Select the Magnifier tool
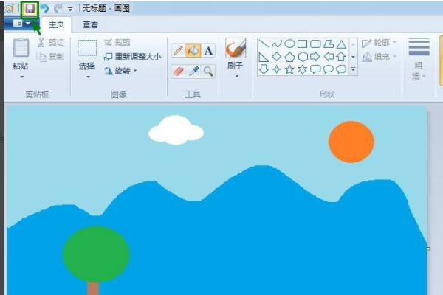The image size is (443, 295). pos(208,72)
